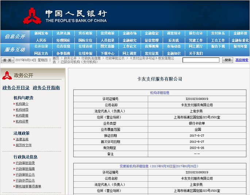Open 征信管理 navigation item

coord(151,40)
